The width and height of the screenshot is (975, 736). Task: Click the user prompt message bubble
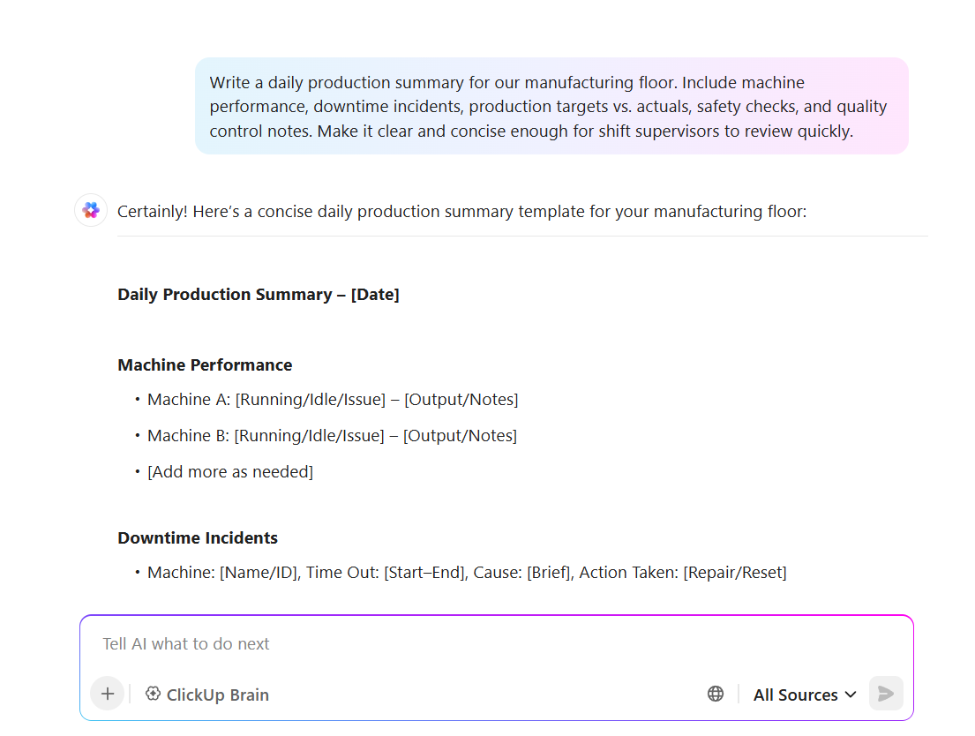point(551,107)
